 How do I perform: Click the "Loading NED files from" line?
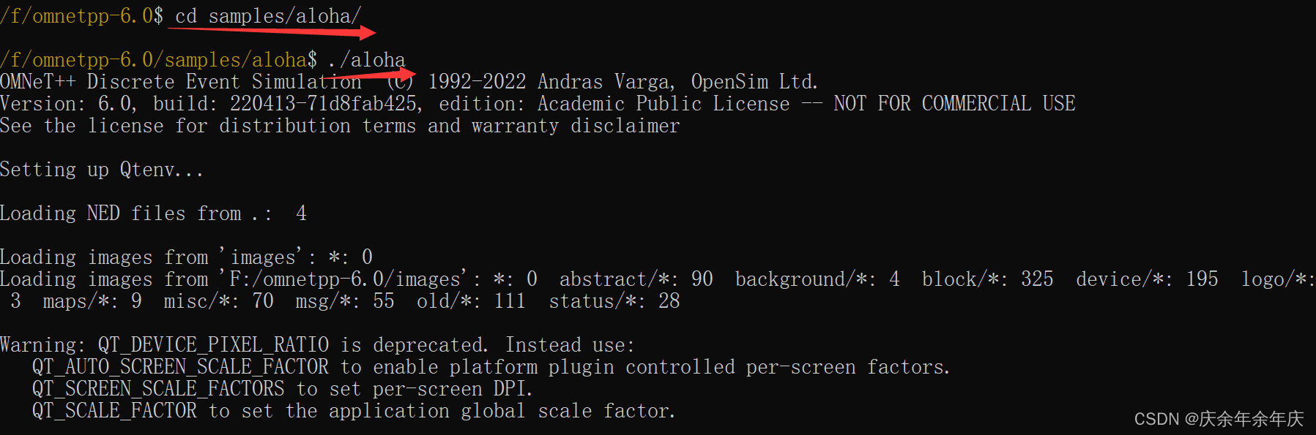coord(121,213)
